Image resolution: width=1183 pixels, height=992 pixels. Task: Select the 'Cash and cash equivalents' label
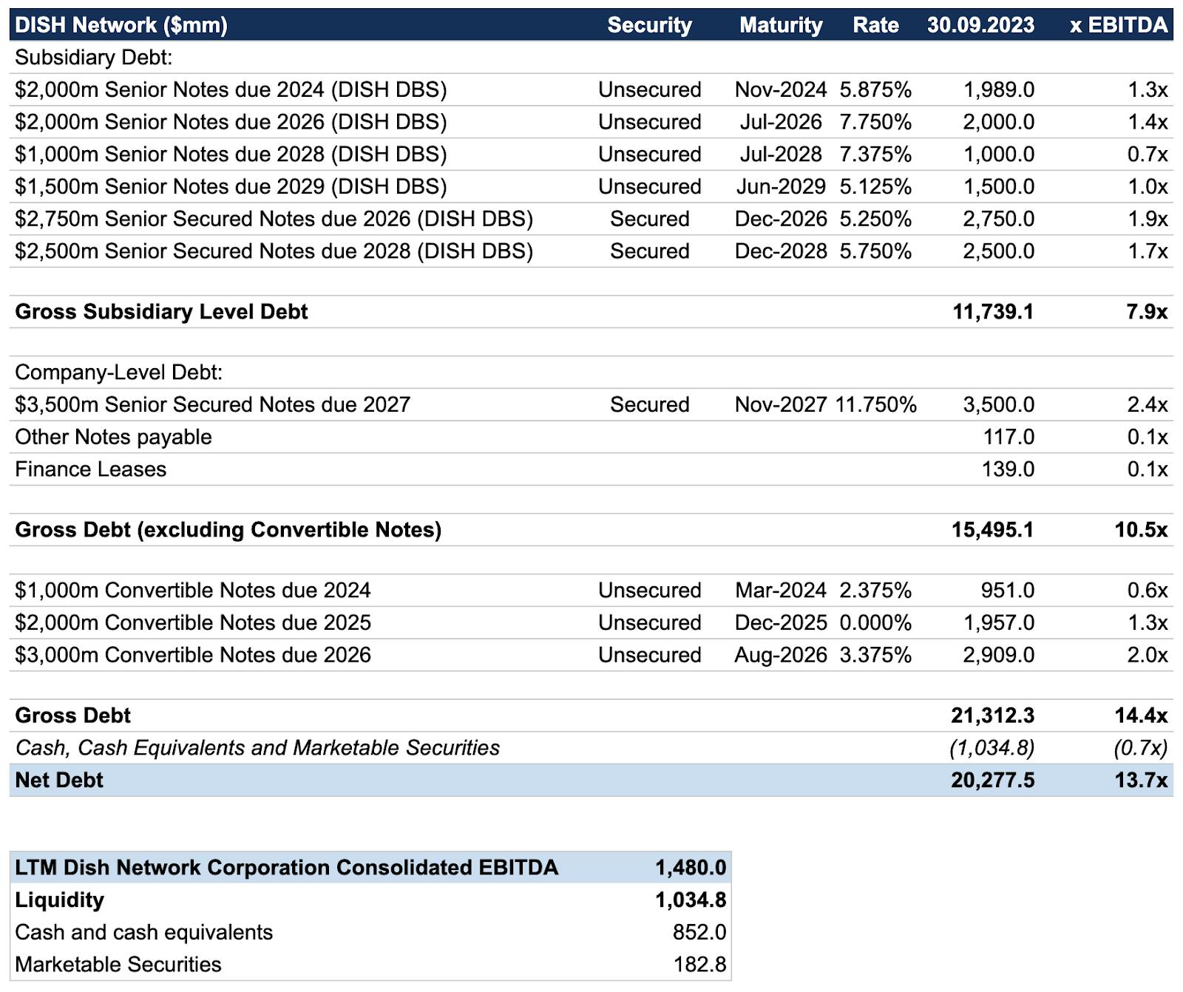point(143,933)
